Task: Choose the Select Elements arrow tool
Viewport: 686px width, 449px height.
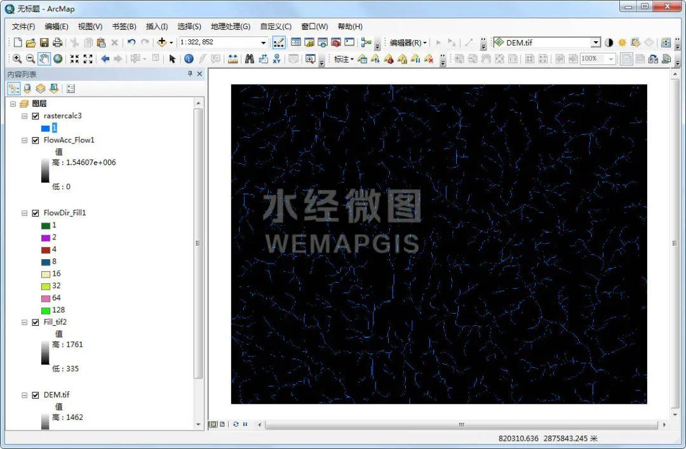Action: click(172, 58)
